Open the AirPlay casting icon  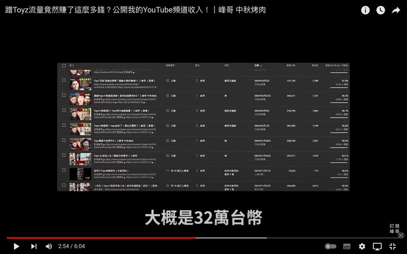point(377,246)
